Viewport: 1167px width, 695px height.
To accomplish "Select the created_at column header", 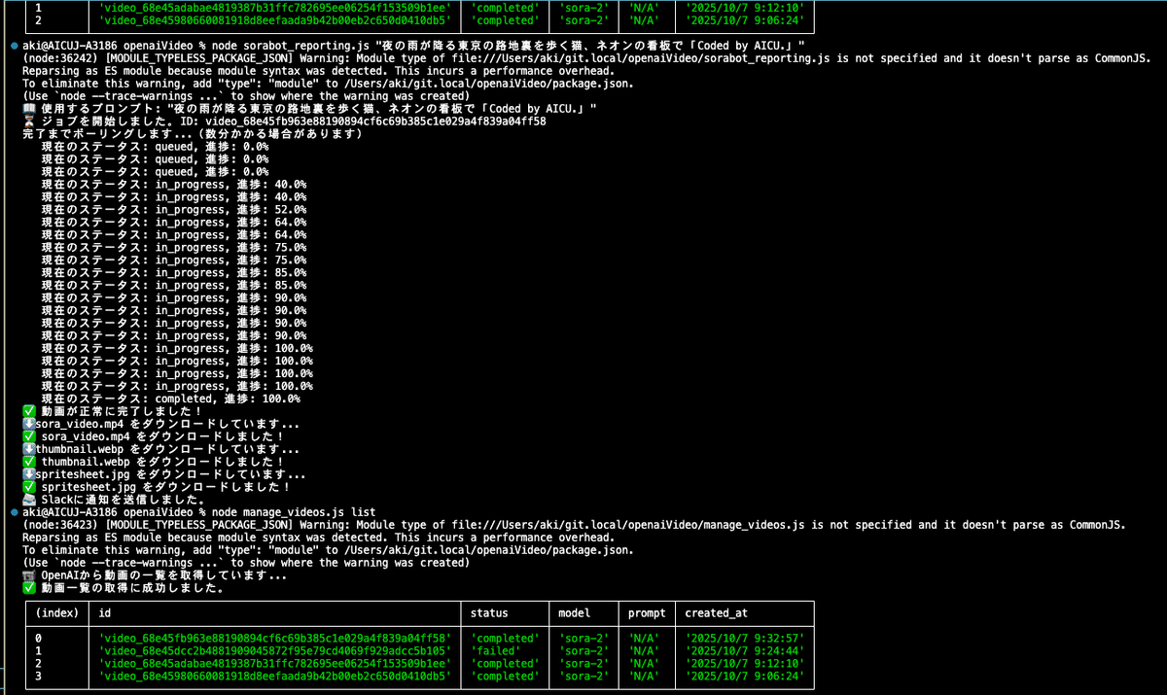I will click(717, 613).
